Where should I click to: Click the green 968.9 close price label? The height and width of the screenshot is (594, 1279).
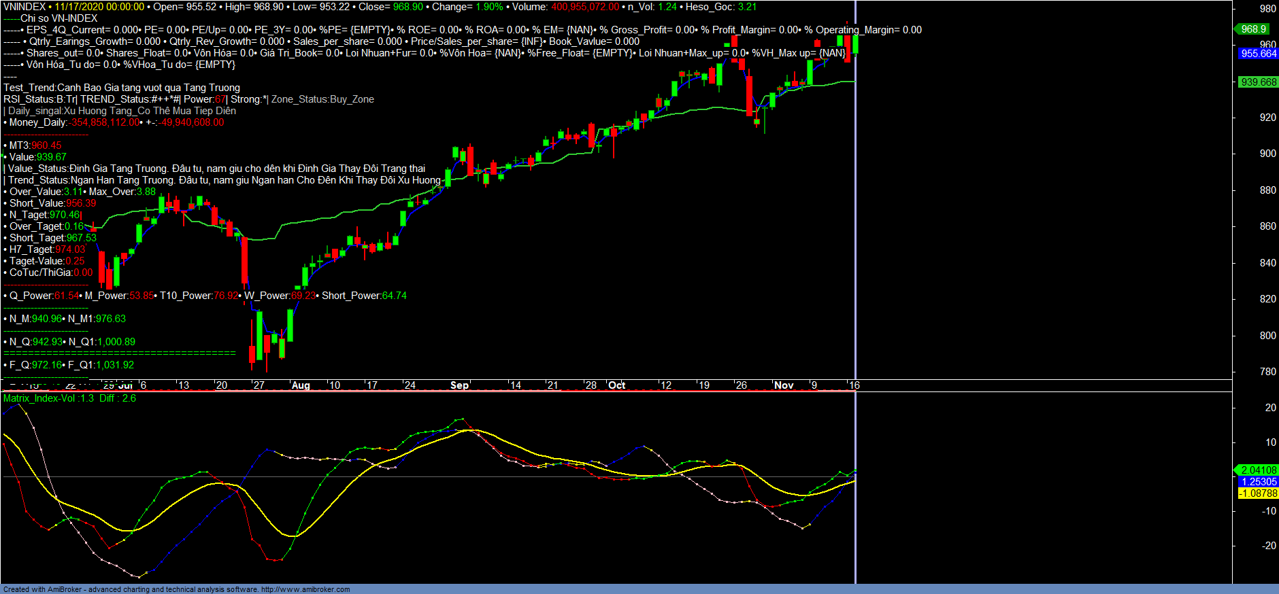click(x=1253, y=29)
